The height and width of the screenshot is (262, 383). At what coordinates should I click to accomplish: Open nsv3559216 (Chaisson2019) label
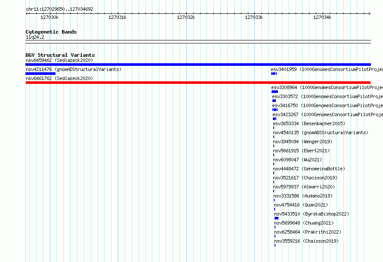pos(306,241)
